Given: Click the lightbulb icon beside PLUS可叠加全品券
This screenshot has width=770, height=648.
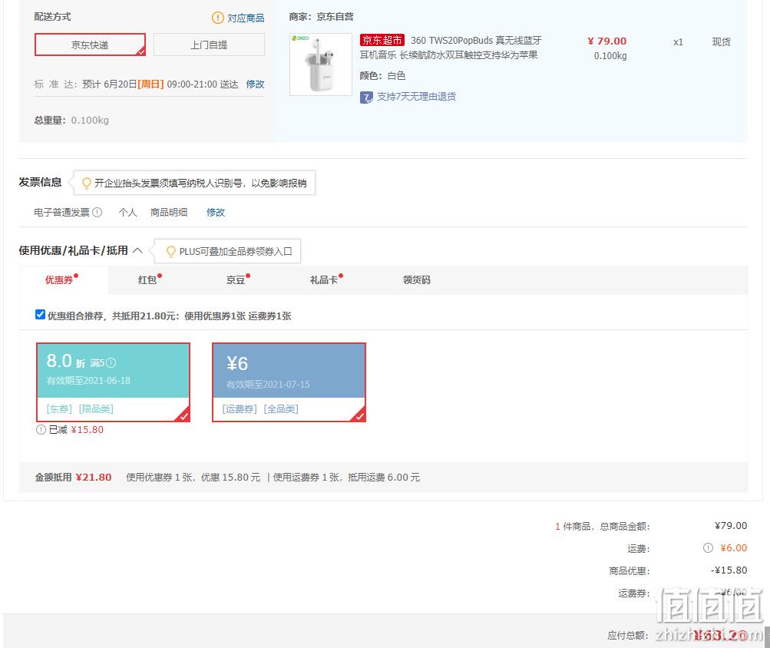Looking at the screenshot, I should pos(171,252).
